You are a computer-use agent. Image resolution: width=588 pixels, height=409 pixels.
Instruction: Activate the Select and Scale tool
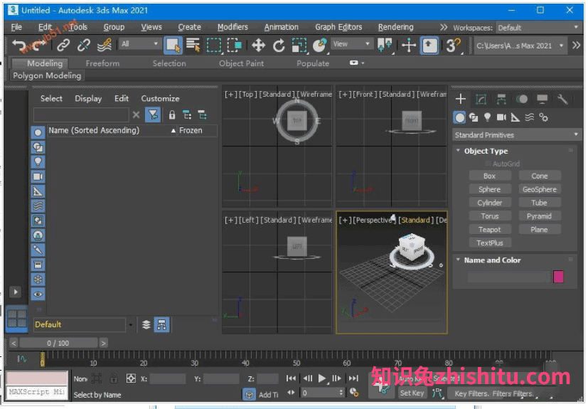299,46
